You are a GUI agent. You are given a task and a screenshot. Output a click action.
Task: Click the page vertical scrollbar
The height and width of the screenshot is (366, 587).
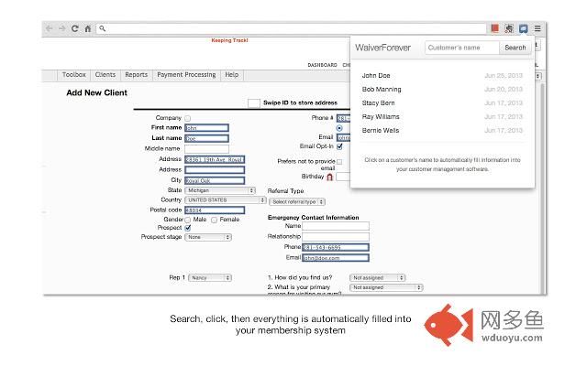coord(542,187)
